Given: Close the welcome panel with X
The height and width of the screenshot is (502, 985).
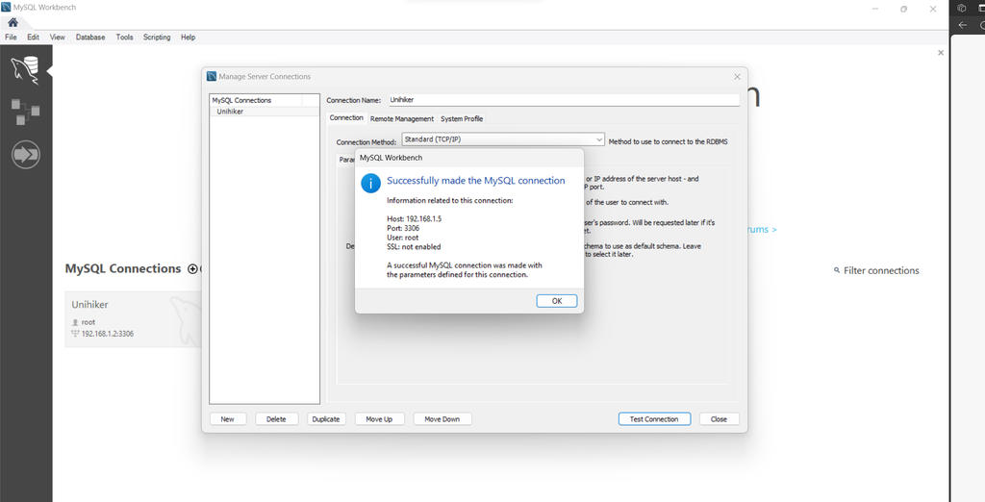Looking at the screenshot, I should point(941,53).
